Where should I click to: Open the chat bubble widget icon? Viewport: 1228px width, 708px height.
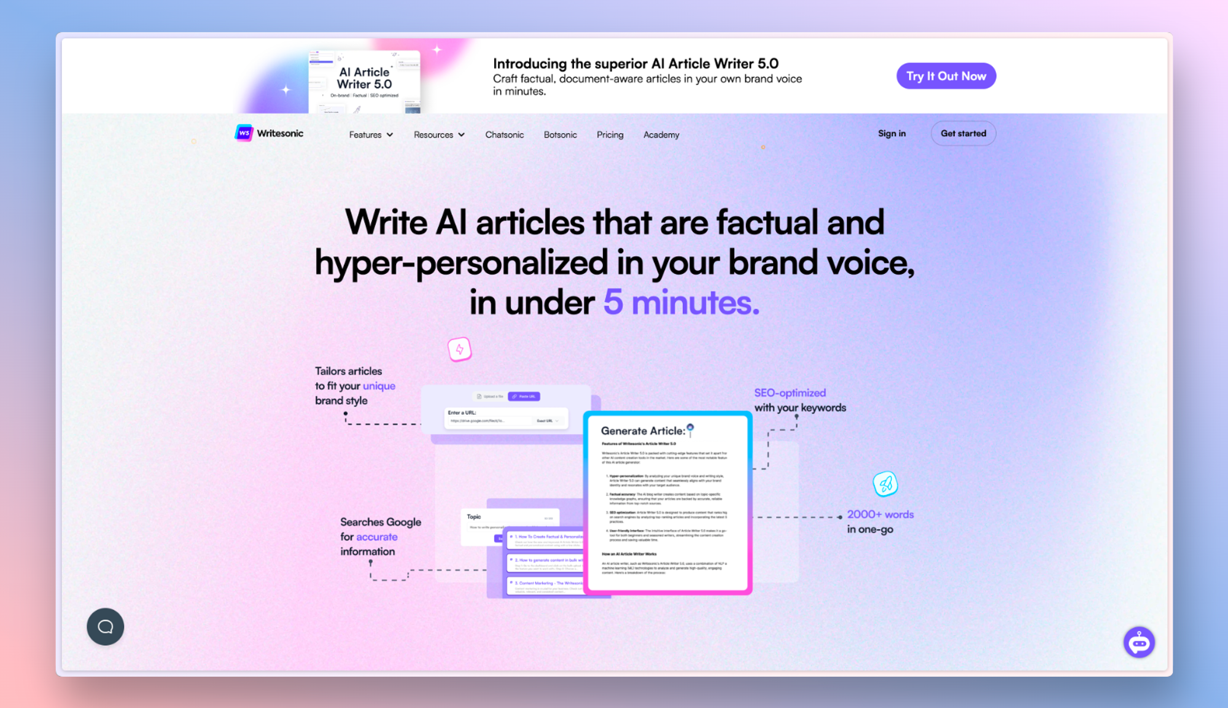coord(106,626)
